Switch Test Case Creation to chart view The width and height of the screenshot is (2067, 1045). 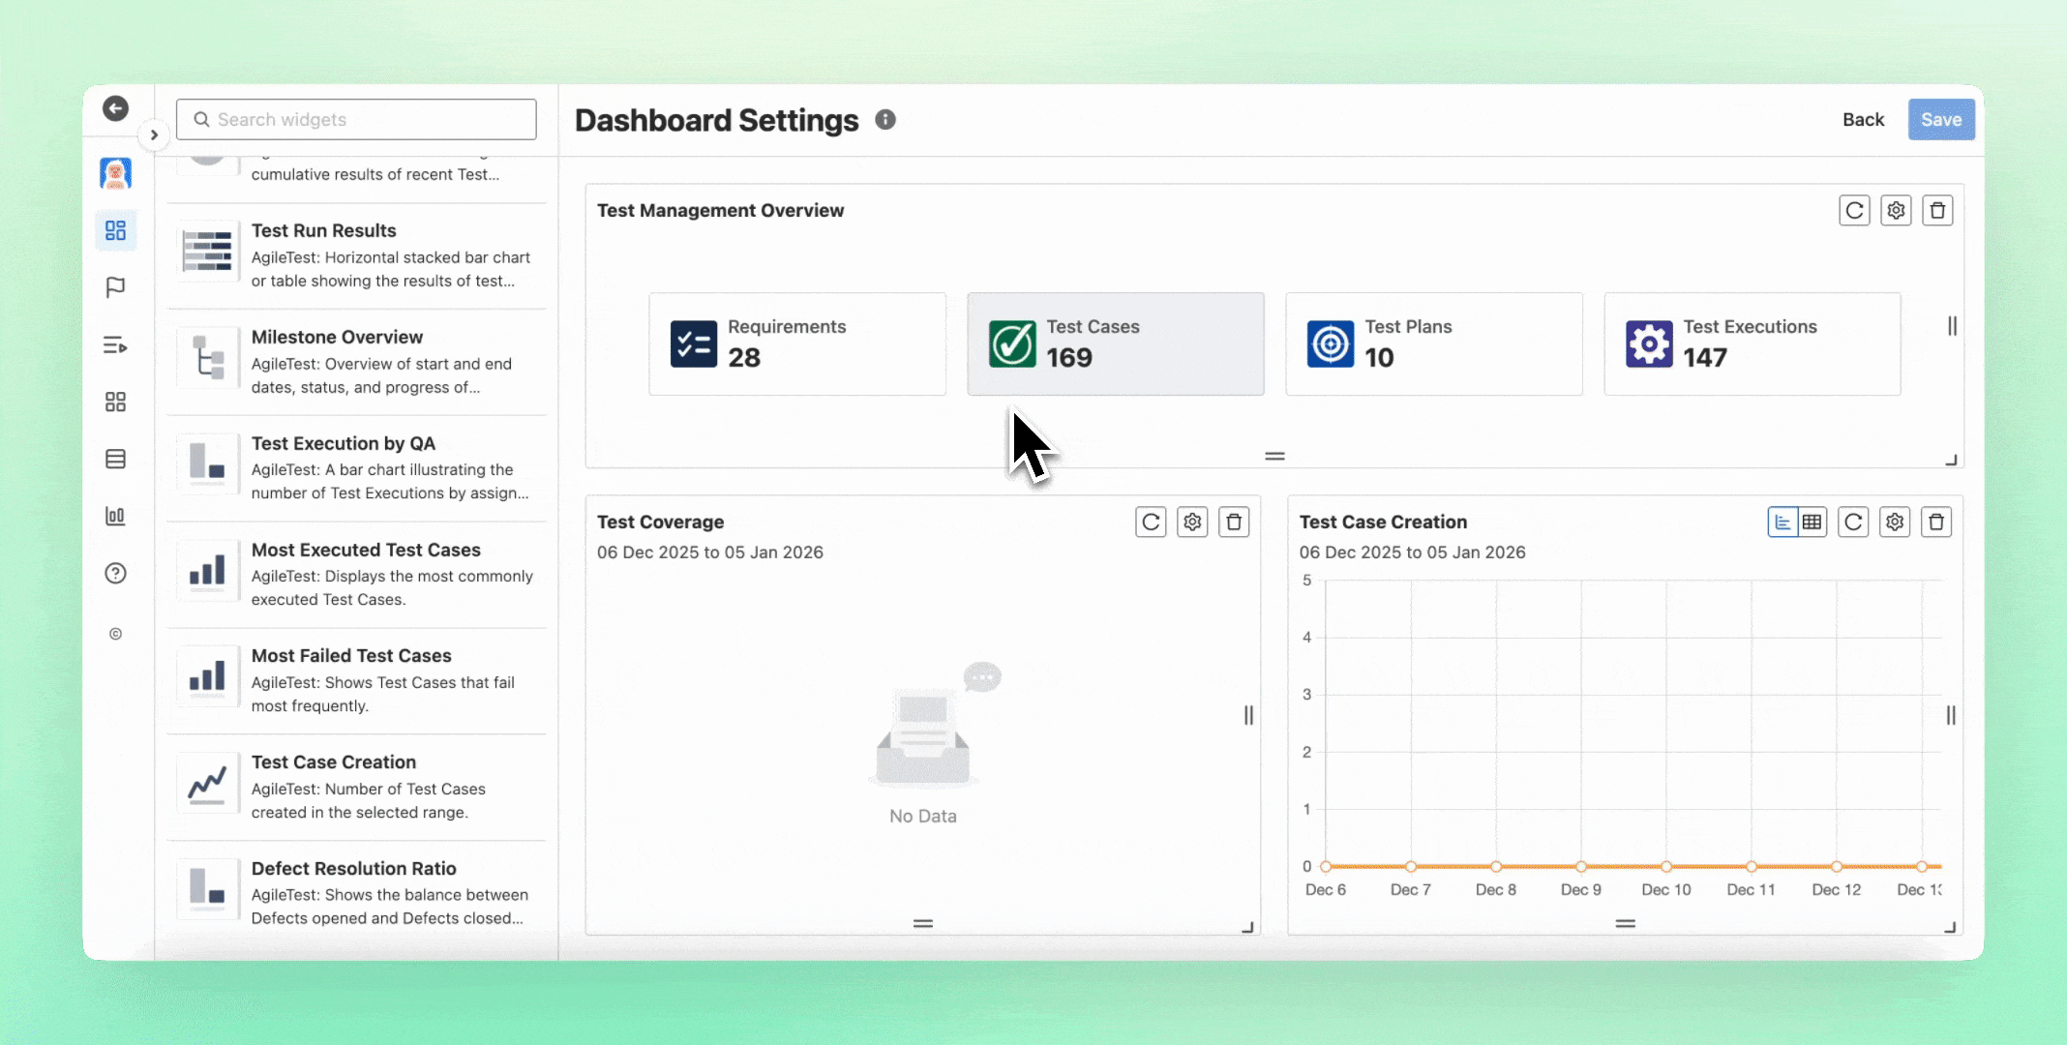pyautogui.click(x=1782, y=522)
